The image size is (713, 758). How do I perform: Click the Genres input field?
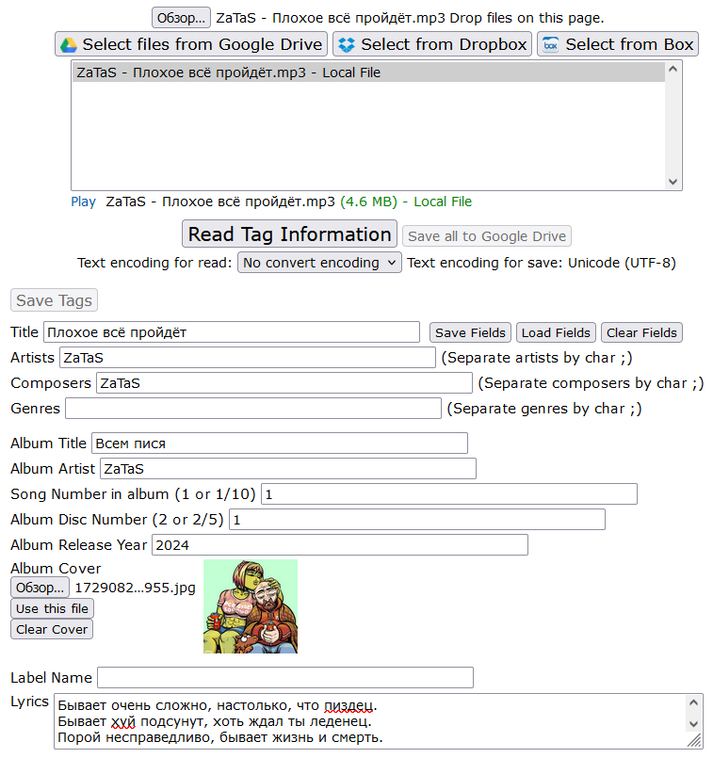pos(253,408)
